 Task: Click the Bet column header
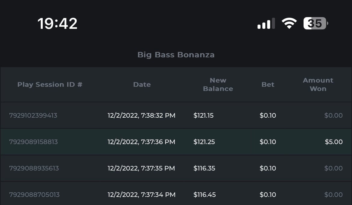pos(268,85)
